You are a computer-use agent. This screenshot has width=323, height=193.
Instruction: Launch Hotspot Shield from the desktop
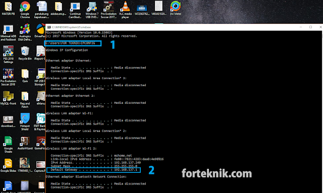25,122
